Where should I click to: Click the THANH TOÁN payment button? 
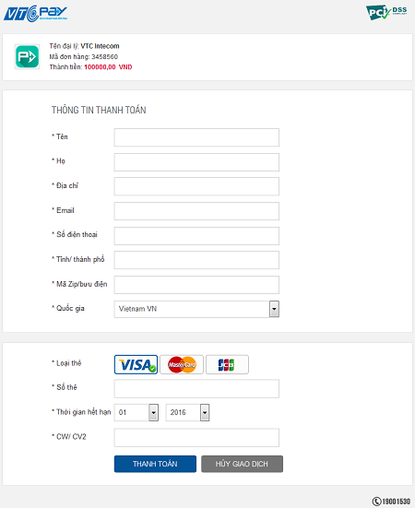coord(155,464)
